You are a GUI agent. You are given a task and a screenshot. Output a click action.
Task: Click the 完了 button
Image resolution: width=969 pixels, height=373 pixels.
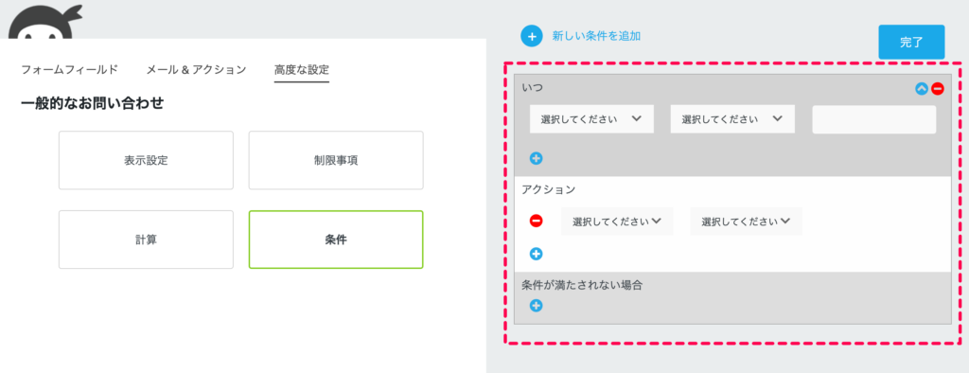(911, 42)
